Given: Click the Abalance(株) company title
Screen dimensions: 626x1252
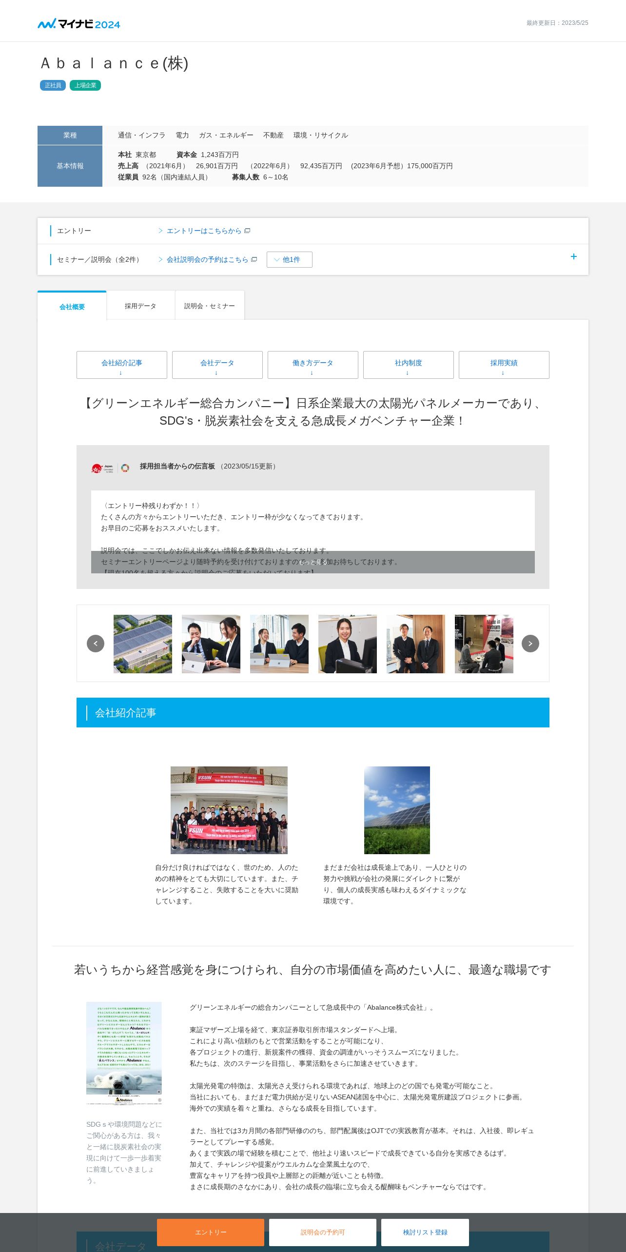Looking at the screenshot, I should (x=115, y=63).
